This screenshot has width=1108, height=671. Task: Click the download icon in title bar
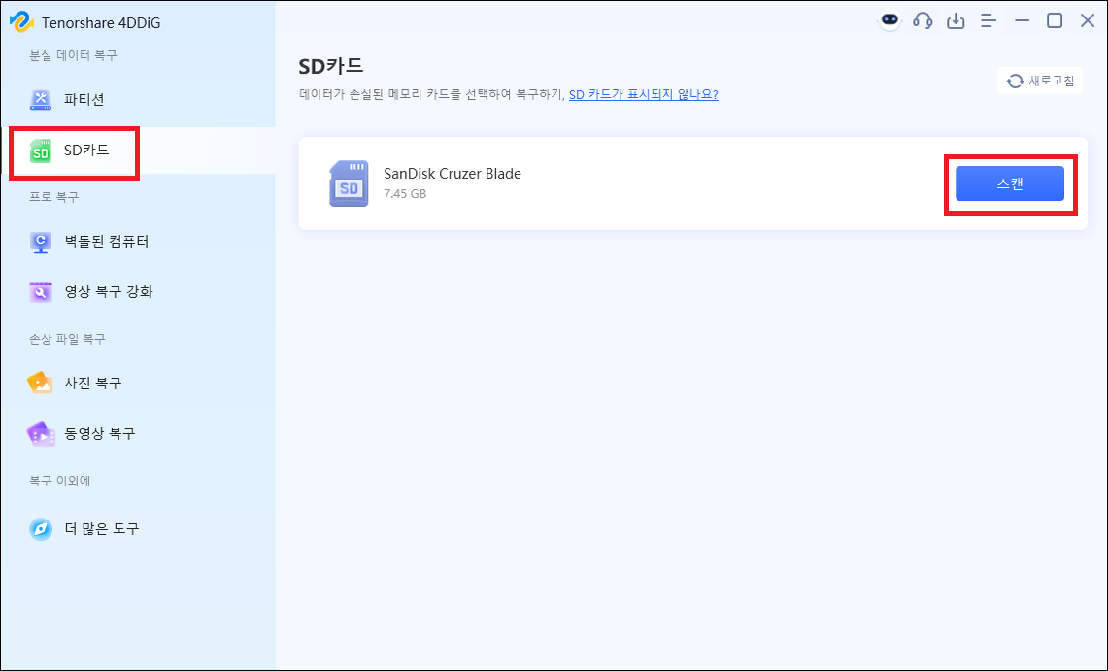956,20
